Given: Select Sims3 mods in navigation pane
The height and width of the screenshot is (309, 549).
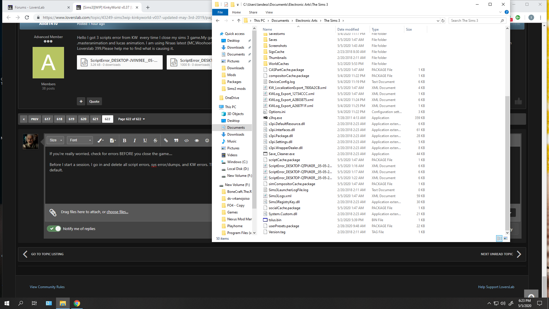Looking at the screenshot, I should click(x=236, y=89).
